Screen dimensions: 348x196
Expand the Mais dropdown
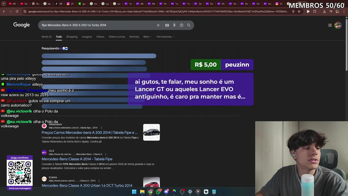147,36
